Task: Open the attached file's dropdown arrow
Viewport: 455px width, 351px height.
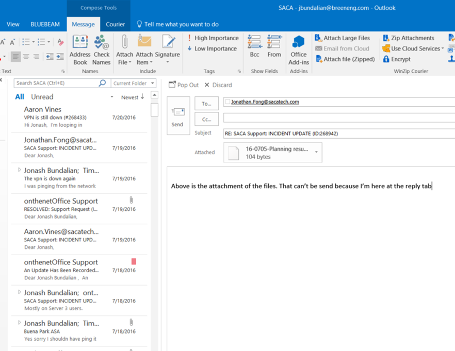Action: click(x=316, y=153)
